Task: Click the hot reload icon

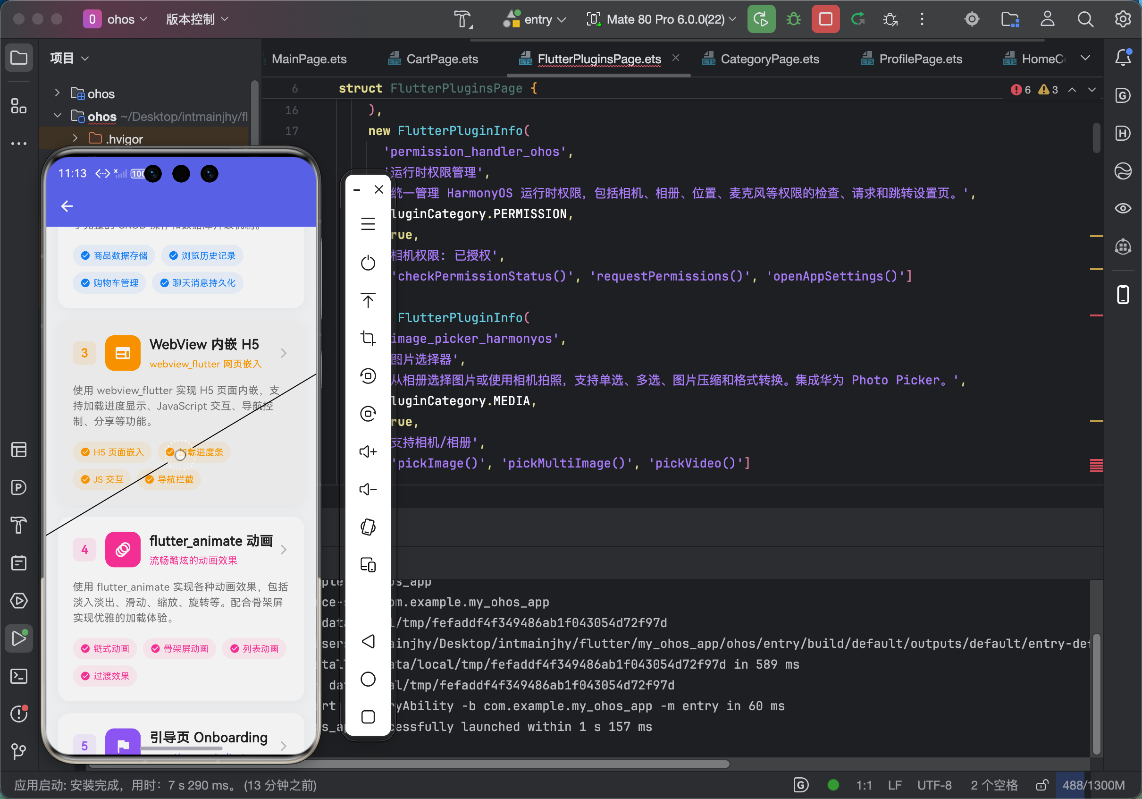Action: (858, 19)
